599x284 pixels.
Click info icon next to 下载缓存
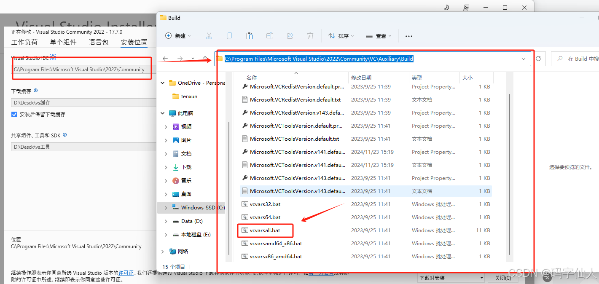35,91
